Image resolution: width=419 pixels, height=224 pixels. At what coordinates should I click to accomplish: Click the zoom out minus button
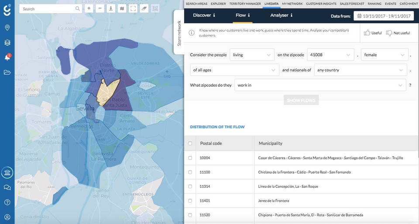point(100,8)
